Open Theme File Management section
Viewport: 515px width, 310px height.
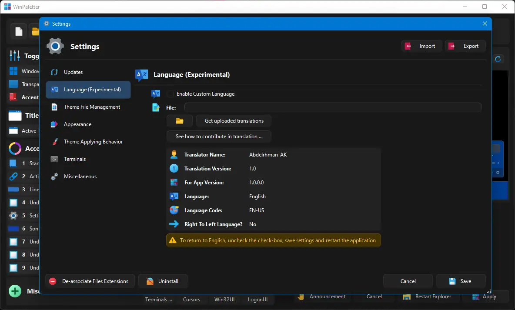pos(88,107)
